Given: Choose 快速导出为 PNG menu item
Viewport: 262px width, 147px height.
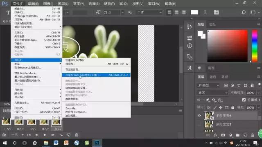Looking at the screenshot, I should pos(75,60).
